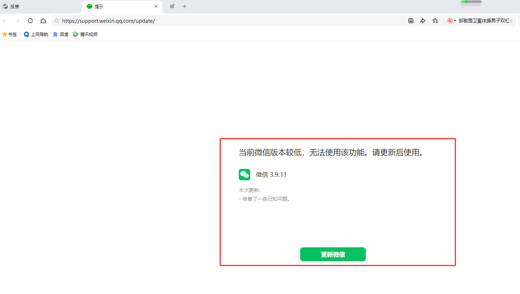The height and width of the screenshot is (294, 520).
Task: Click the search icon in address bar
Action: pos(57,21)
